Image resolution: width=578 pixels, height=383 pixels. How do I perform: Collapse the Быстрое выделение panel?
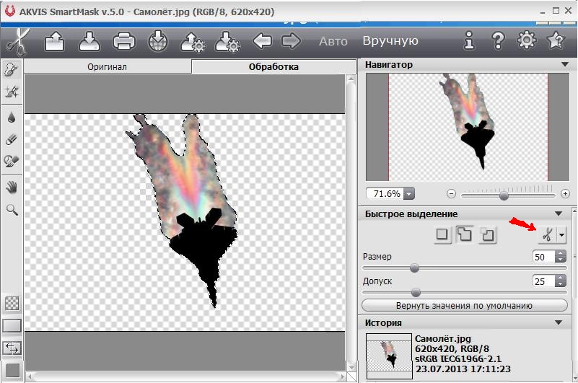pos(559,213)
